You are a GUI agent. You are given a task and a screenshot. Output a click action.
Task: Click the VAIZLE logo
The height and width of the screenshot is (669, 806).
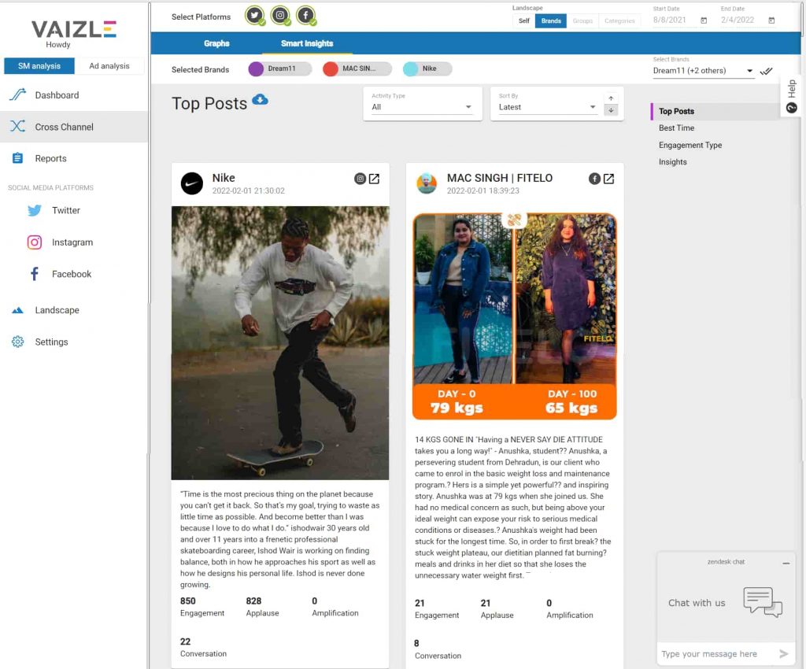tap(74, 29)
